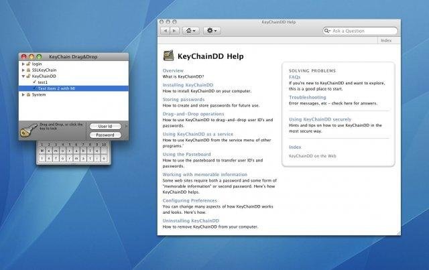This screenshot has width=429, height=270.
Task: Open Working with memorable information topic
Action: click(204, 175)
